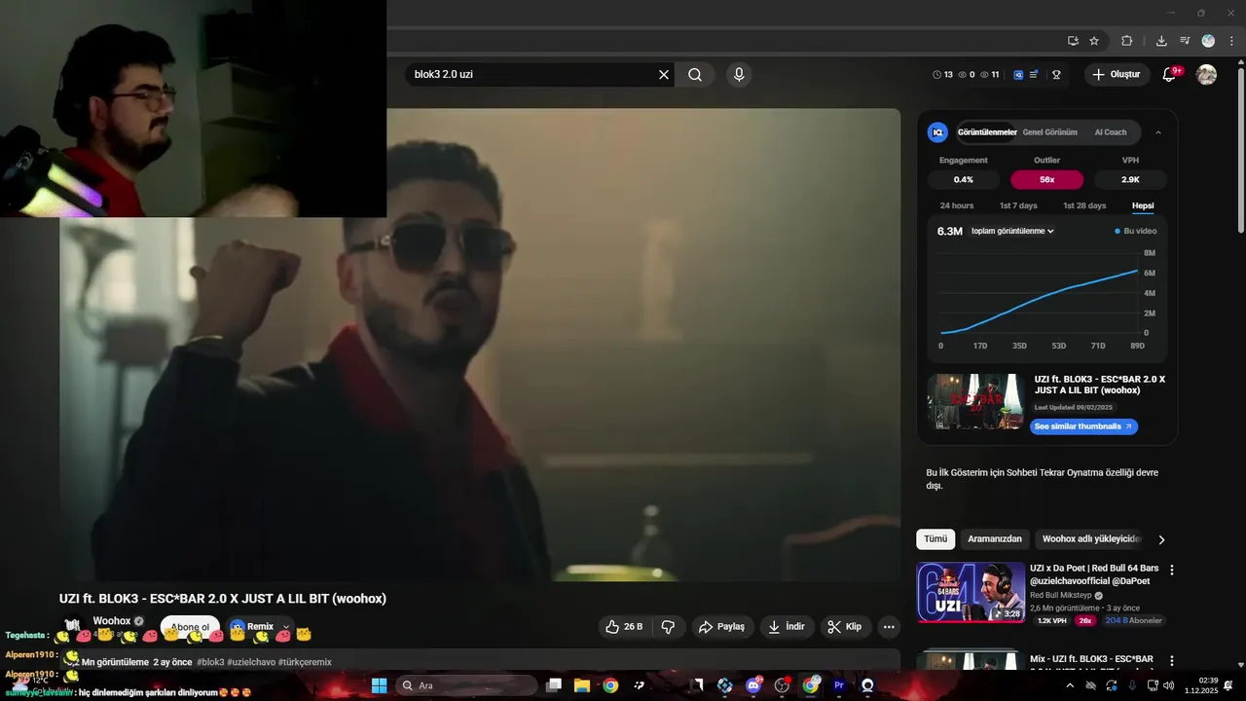The width and height of the screenshot is (1246, 701).
Task: Click the Outlier 56x badge
Action: (1046, 179)
